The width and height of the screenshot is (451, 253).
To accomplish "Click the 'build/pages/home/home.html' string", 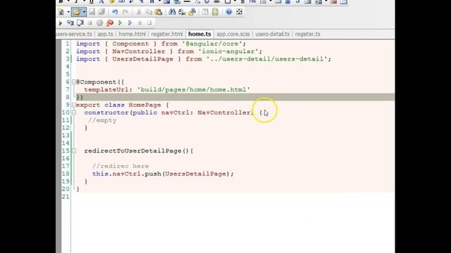I will [x=194, y=90].
